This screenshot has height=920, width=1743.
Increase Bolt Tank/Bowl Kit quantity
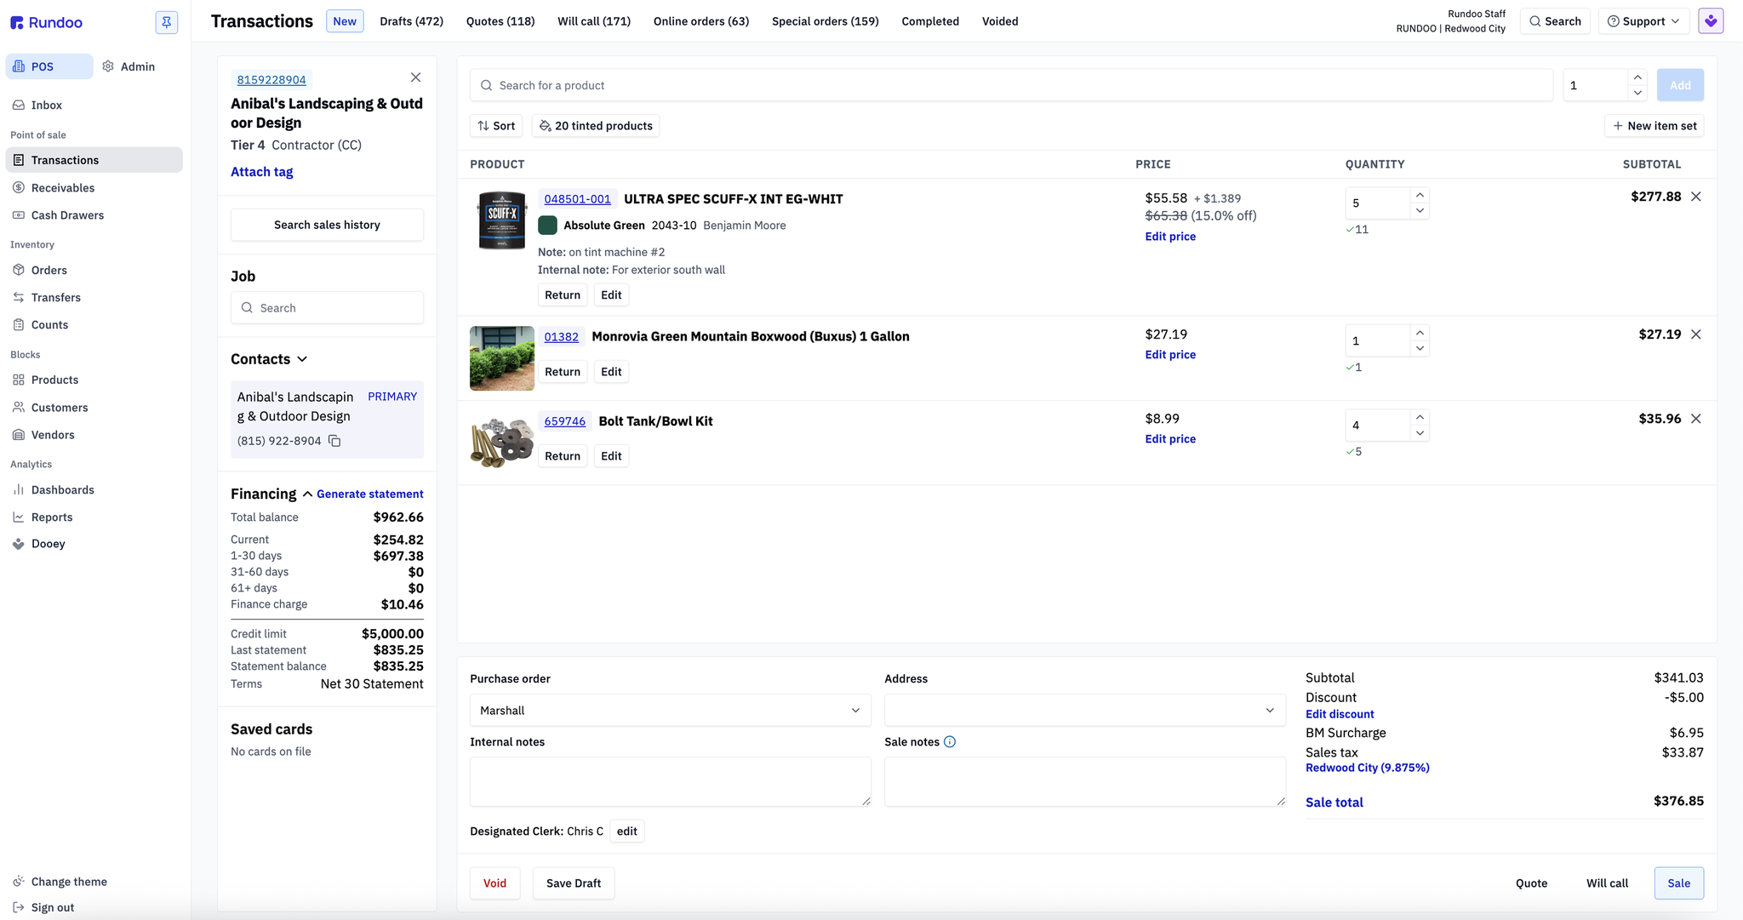tap(1420, 417)
